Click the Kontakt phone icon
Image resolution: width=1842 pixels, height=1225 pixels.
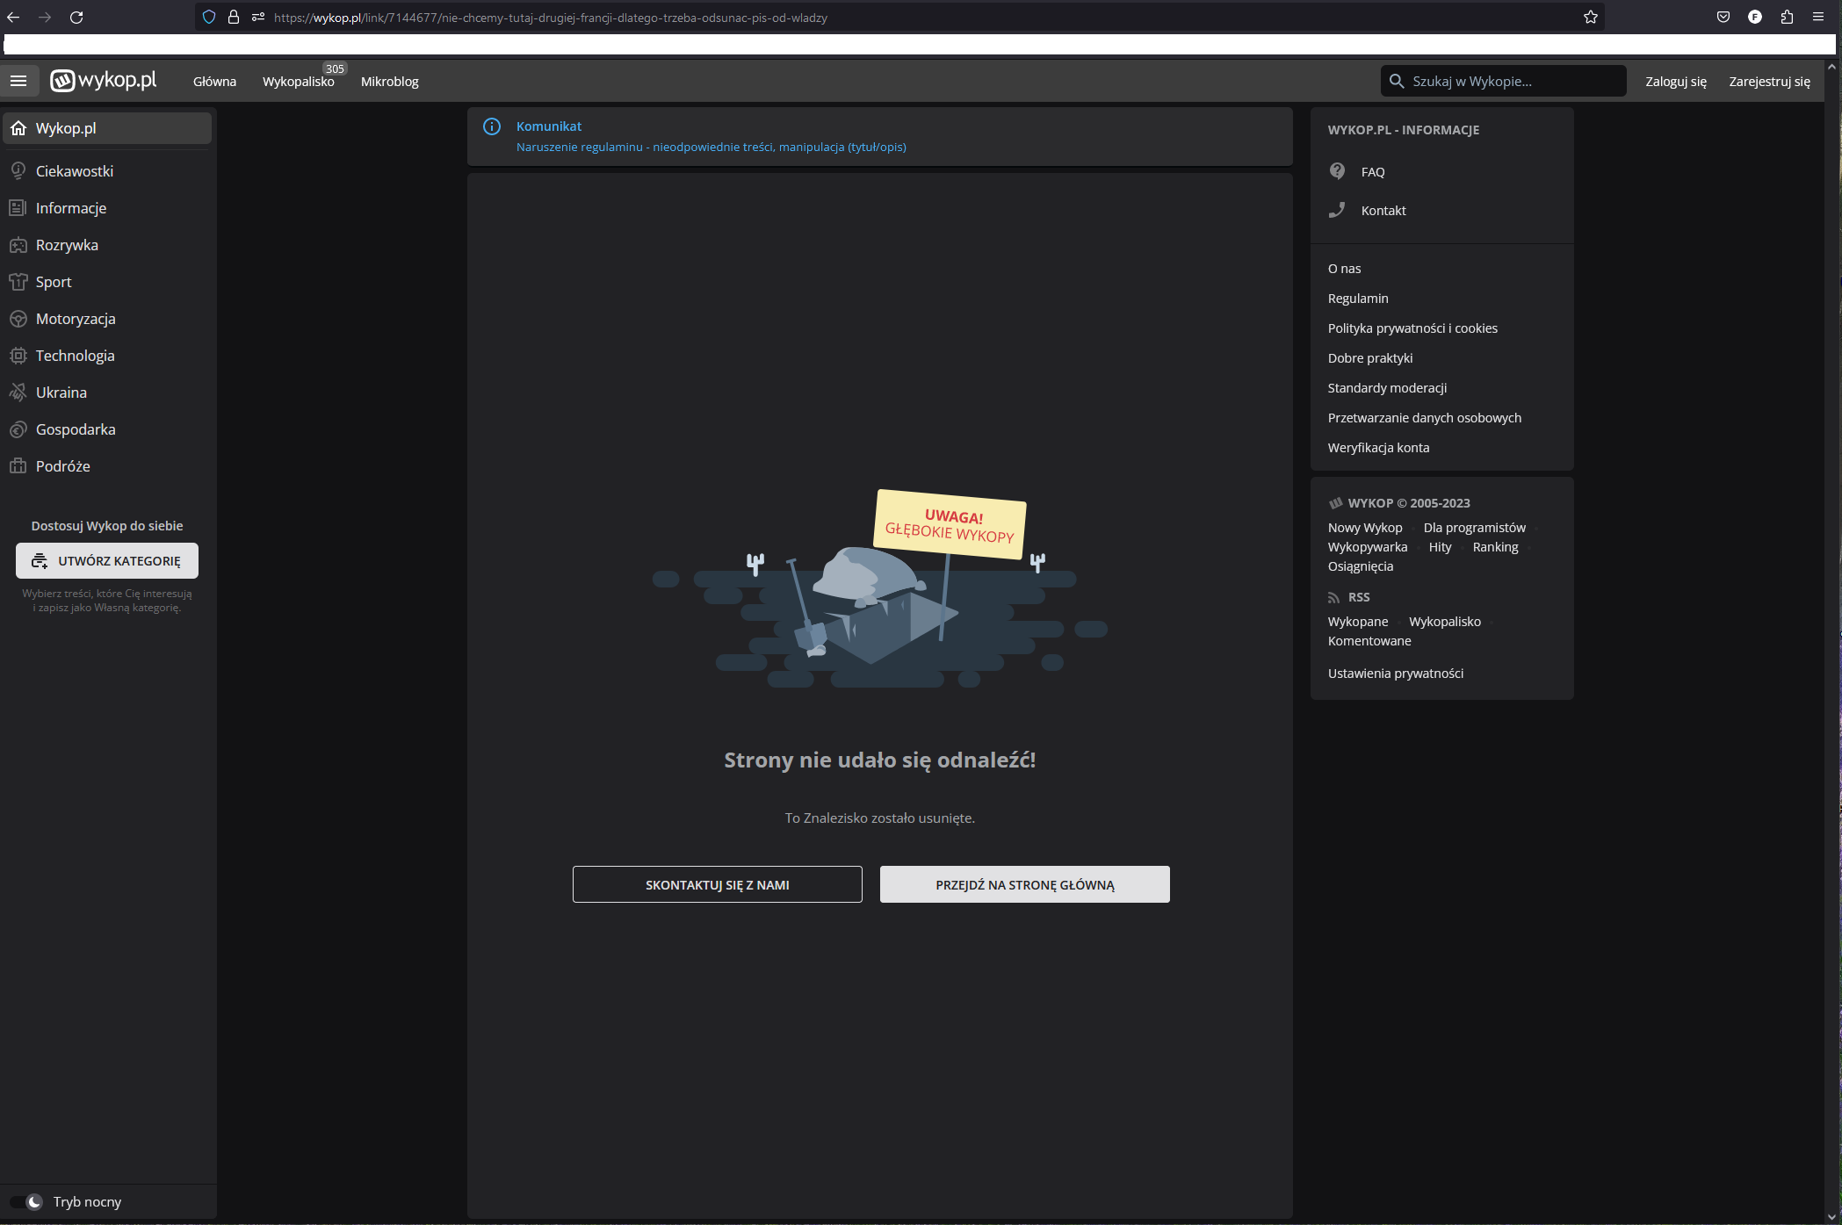[x=1337, y=210]
